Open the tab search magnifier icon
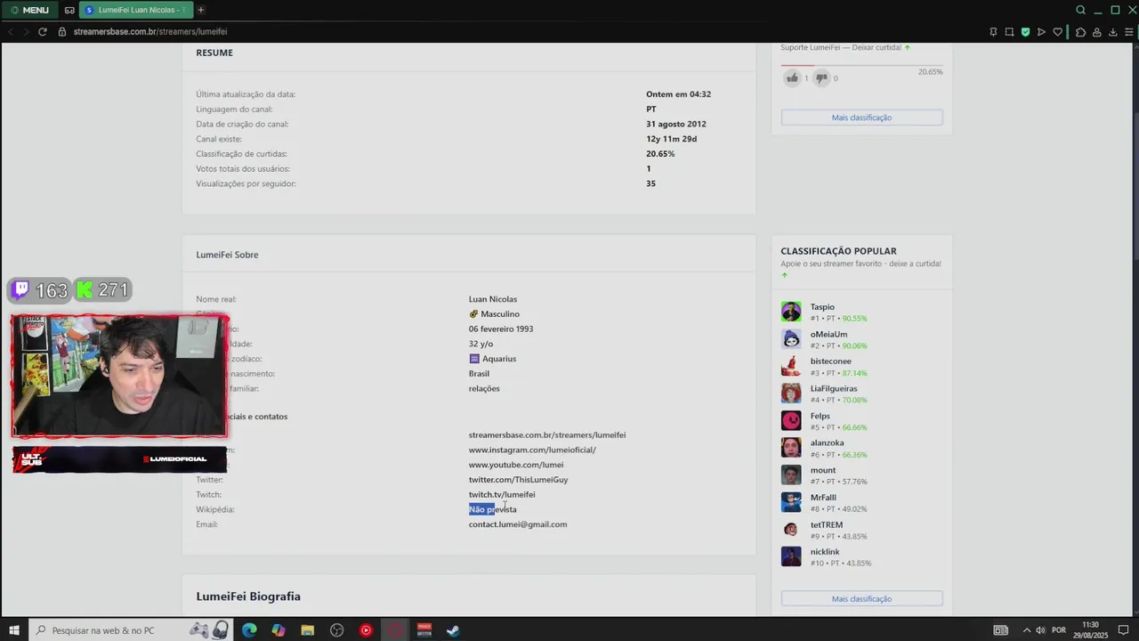 point(1080,10)
